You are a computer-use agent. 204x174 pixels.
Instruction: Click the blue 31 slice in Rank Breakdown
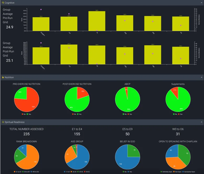click(23, 149)
